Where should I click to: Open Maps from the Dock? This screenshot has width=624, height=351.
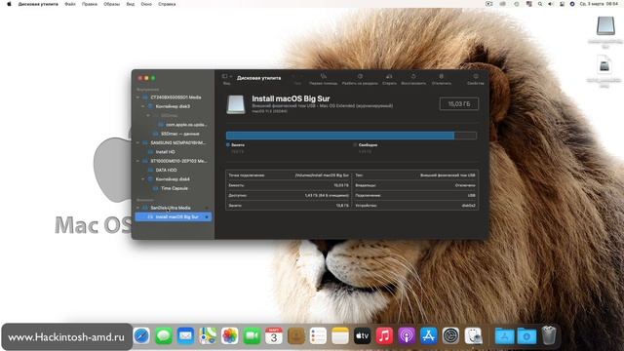pyautogui.click(x=208, y=335)
